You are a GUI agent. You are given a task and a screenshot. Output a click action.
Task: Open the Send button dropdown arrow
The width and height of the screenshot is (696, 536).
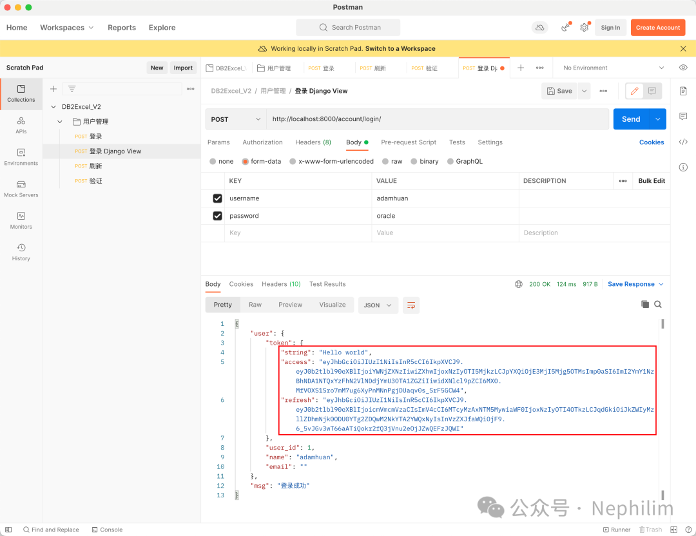pos(657,119)
